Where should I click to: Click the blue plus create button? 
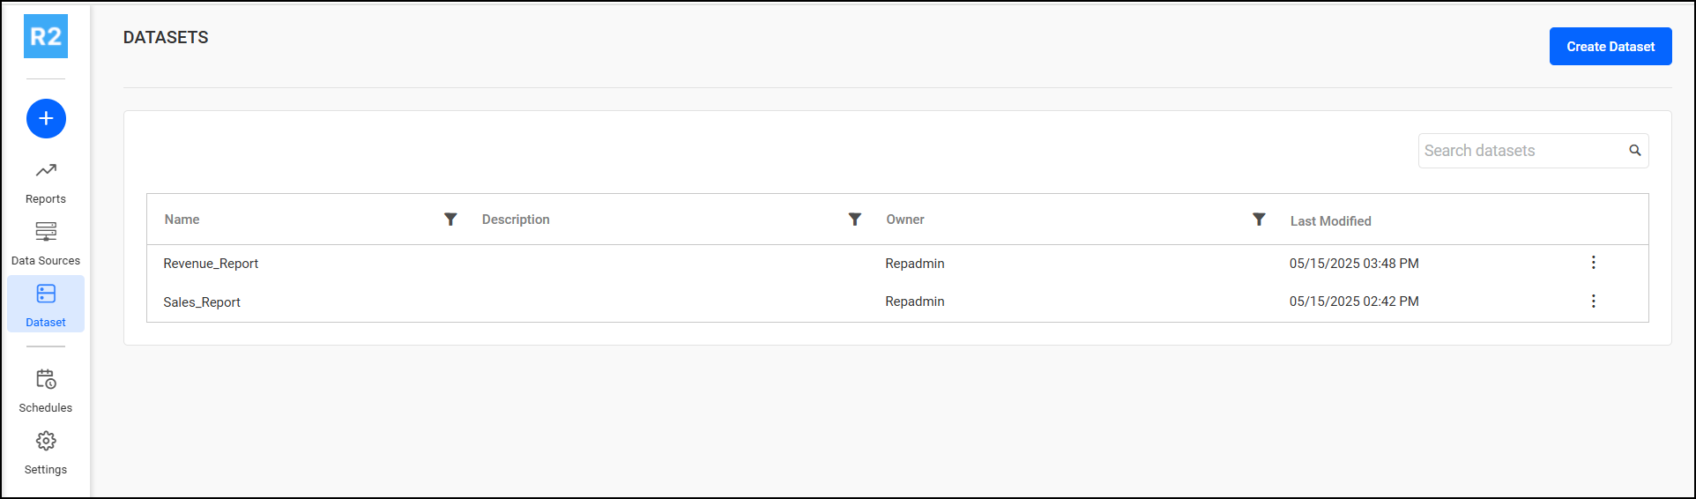pyautogui.click(x=46, y=119)
